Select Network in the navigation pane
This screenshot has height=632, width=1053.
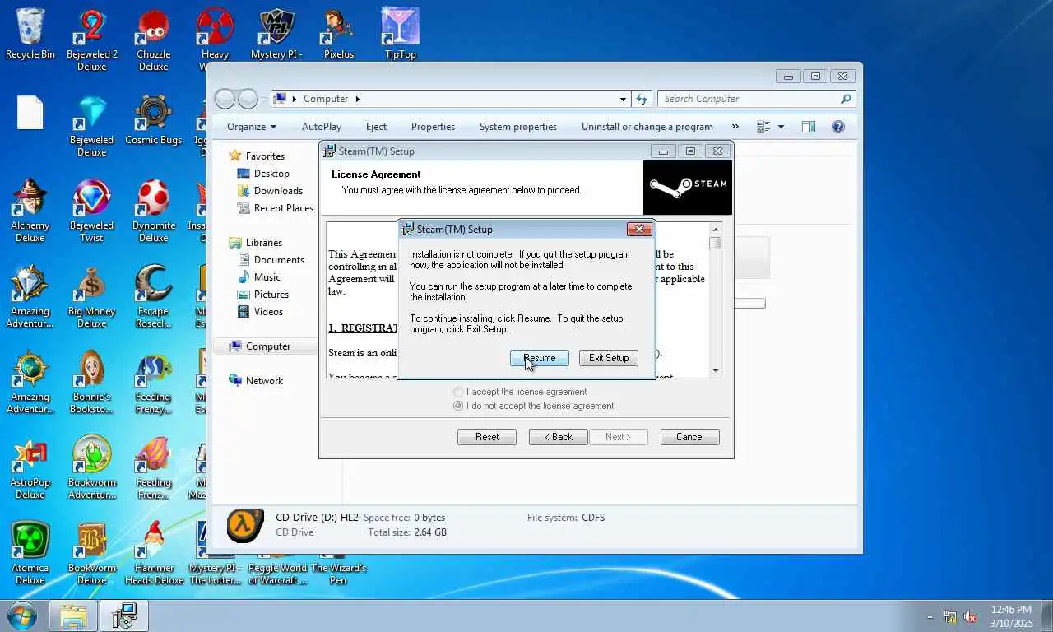click(x=256, y=381)
